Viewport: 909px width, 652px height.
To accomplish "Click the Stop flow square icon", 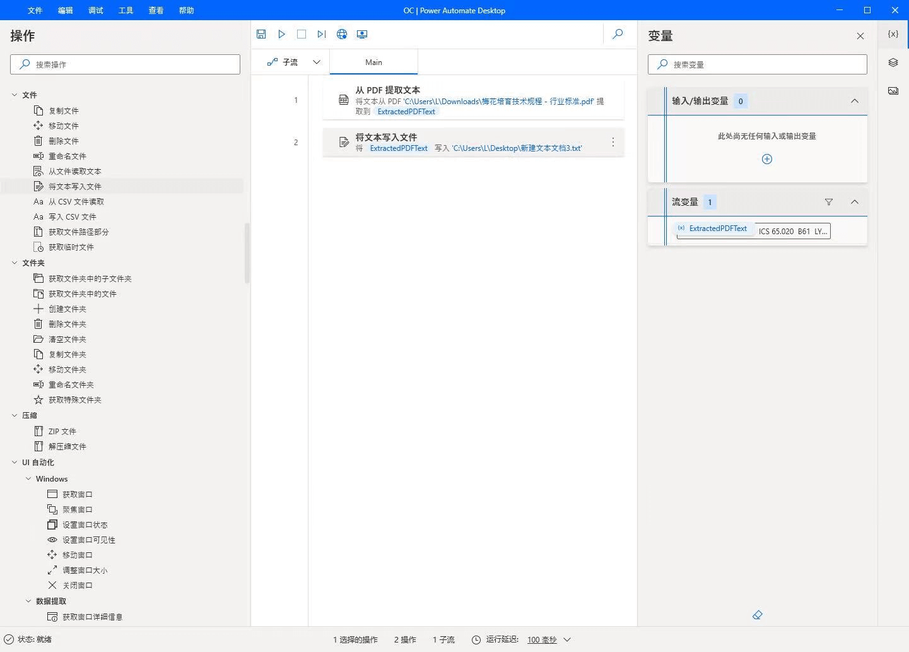I will coord(302,34).
